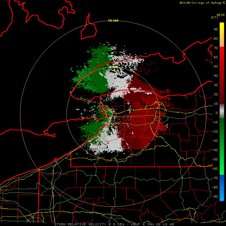The height and width of the screenshot is (226, 226).
Task: Click the -90 knot scale label
Action: tap(215, 197)
